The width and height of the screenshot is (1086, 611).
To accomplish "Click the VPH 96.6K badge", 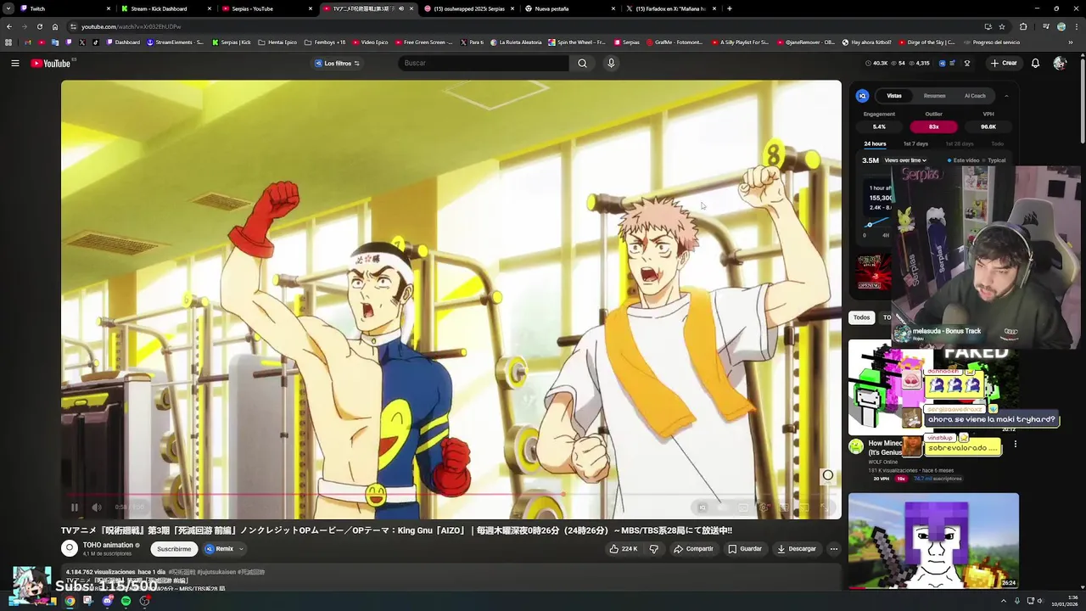I will 988,126.
